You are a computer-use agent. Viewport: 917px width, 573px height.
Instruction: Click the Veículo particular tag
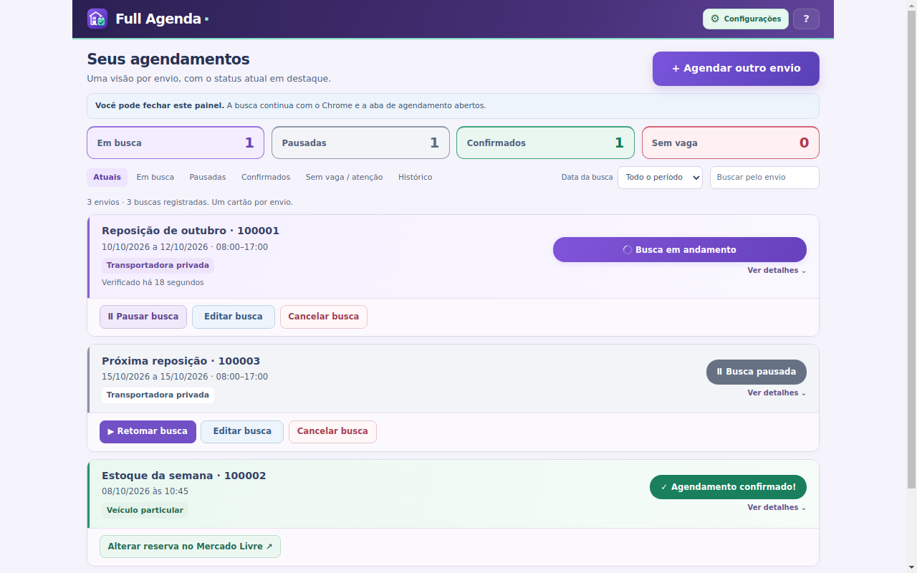(145, 511)
